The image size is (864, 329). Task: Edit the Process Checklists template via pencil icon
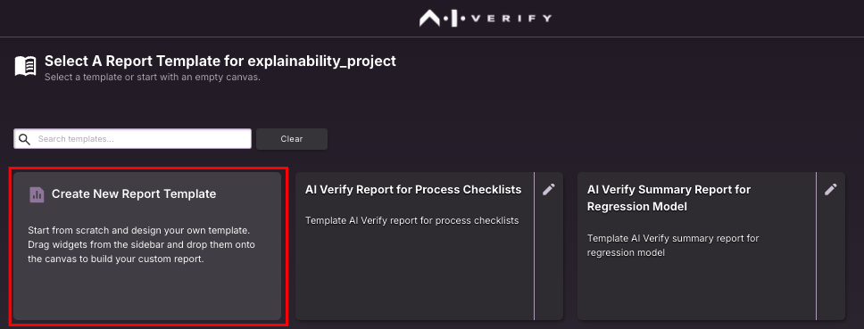(549, 189)
